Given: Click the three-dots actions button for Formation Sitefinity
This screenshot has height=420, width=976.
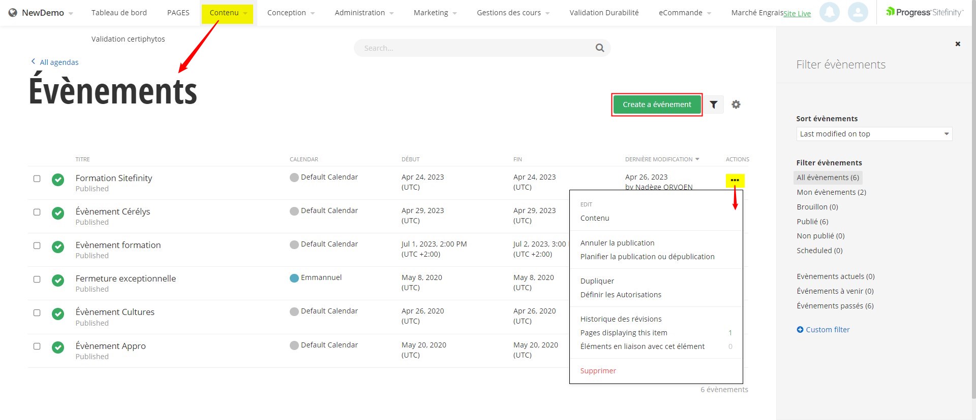Looking at the screenshot, I should click(x=735, y=180).
